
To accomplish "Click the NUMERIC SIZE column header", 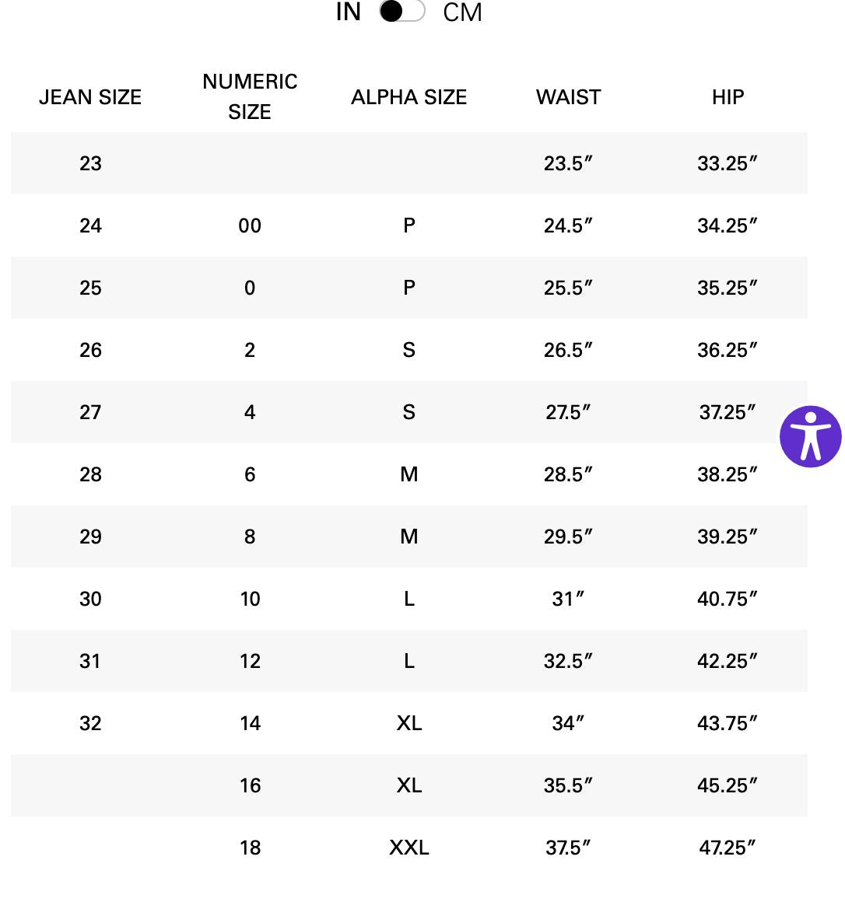I will 250,96.
